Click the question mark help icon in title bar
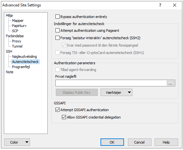The width and height of the screenshot is (183, 150). (x=160, y=5)
